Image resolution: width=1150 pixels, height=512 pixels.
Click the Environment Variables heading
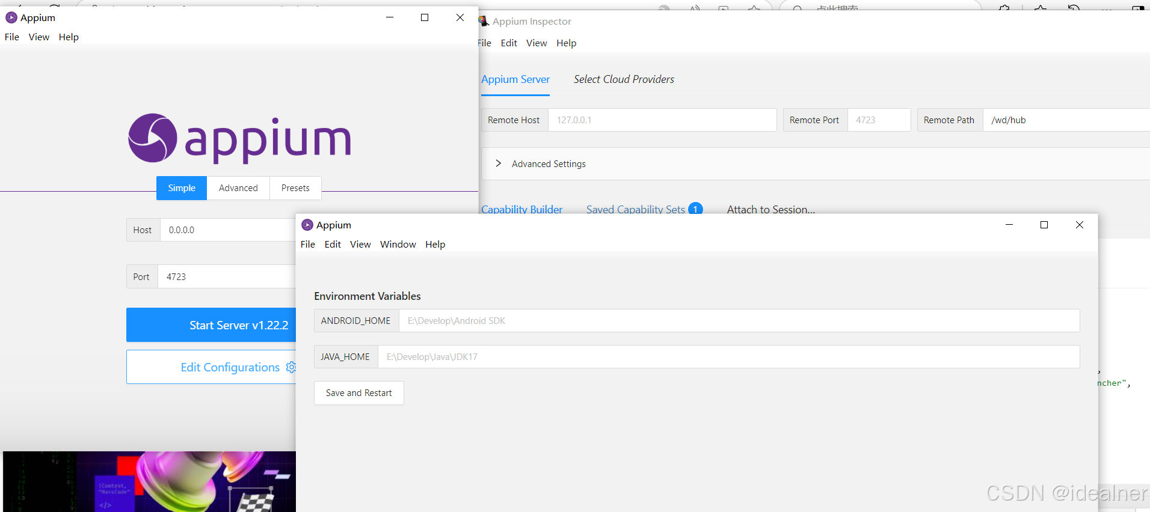[x=367, y=296]
